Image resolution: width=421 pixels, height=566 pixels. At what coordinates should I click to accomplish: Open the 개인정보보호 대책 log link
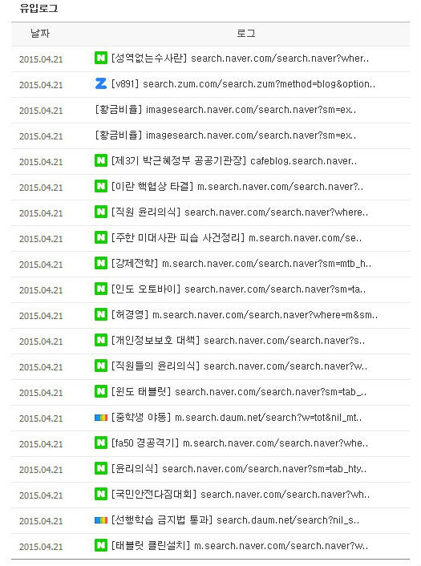238,340
